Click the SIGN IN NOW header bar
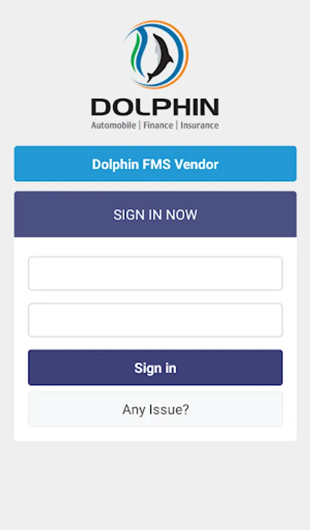Image resolution: width=310 pixels, height=530 pixels. pos(155,214)
